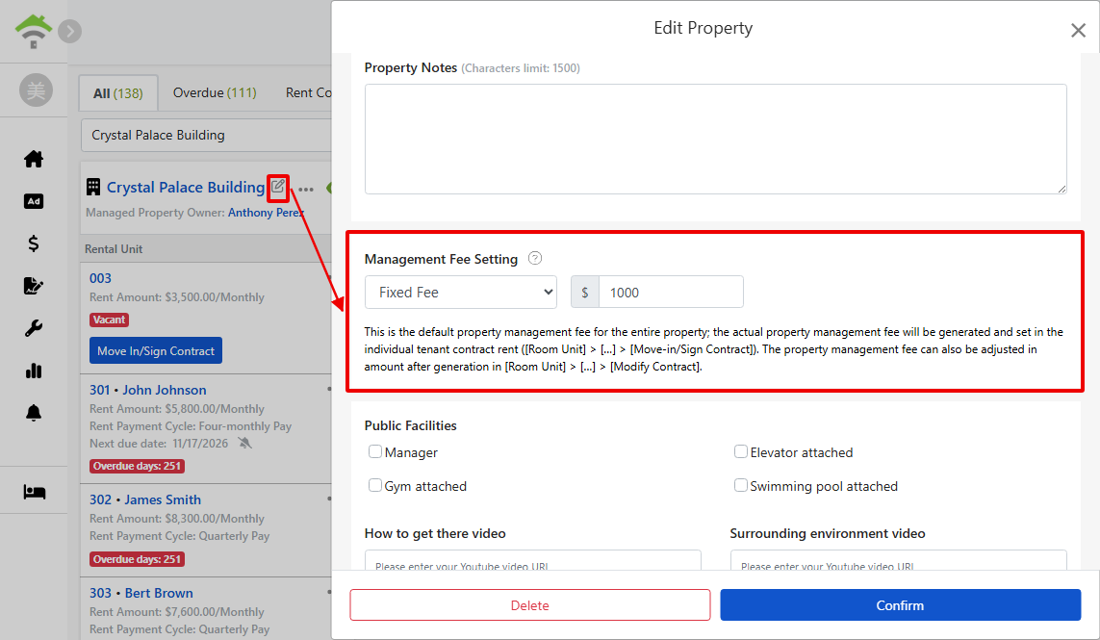The height and width of the screenshot is (640, 1100).
Task: Open unit 303 Bert Brown link
Action: (141, 593)
